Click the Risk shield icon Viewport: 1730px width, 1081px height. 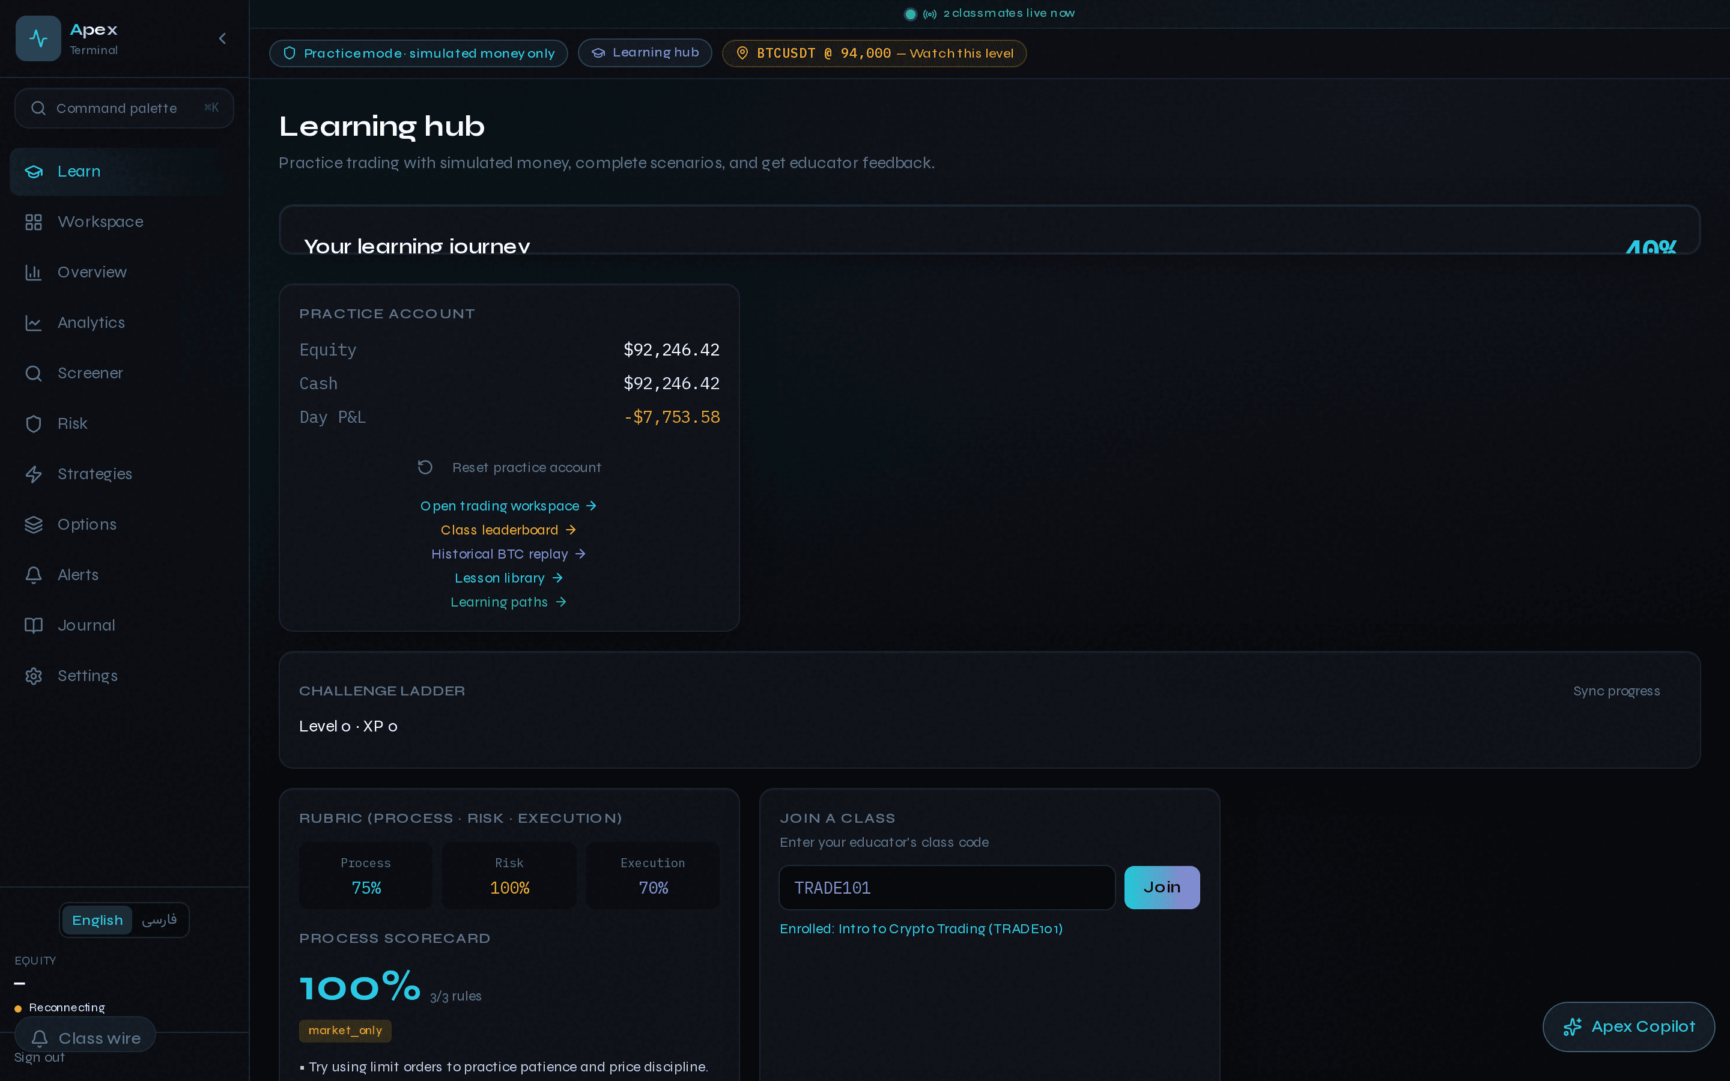click(34, 423)
